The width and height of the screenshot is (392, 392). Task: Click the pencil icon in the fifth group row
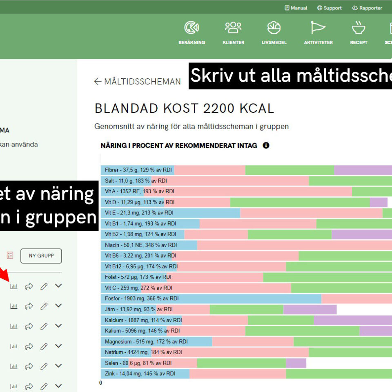[44, 366]
